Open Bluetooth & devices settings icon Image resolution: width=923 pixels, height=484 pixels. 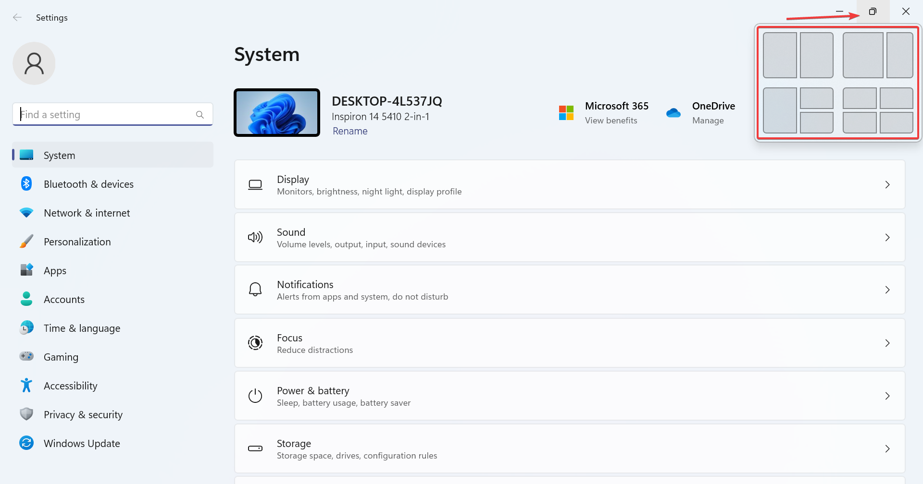coord(26,183)
